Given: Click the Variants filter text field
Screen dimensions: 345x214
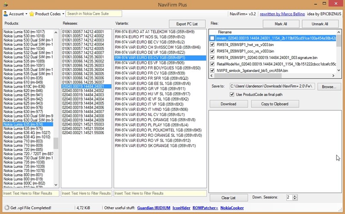Looking at the screenshot, I should (160, 193).
